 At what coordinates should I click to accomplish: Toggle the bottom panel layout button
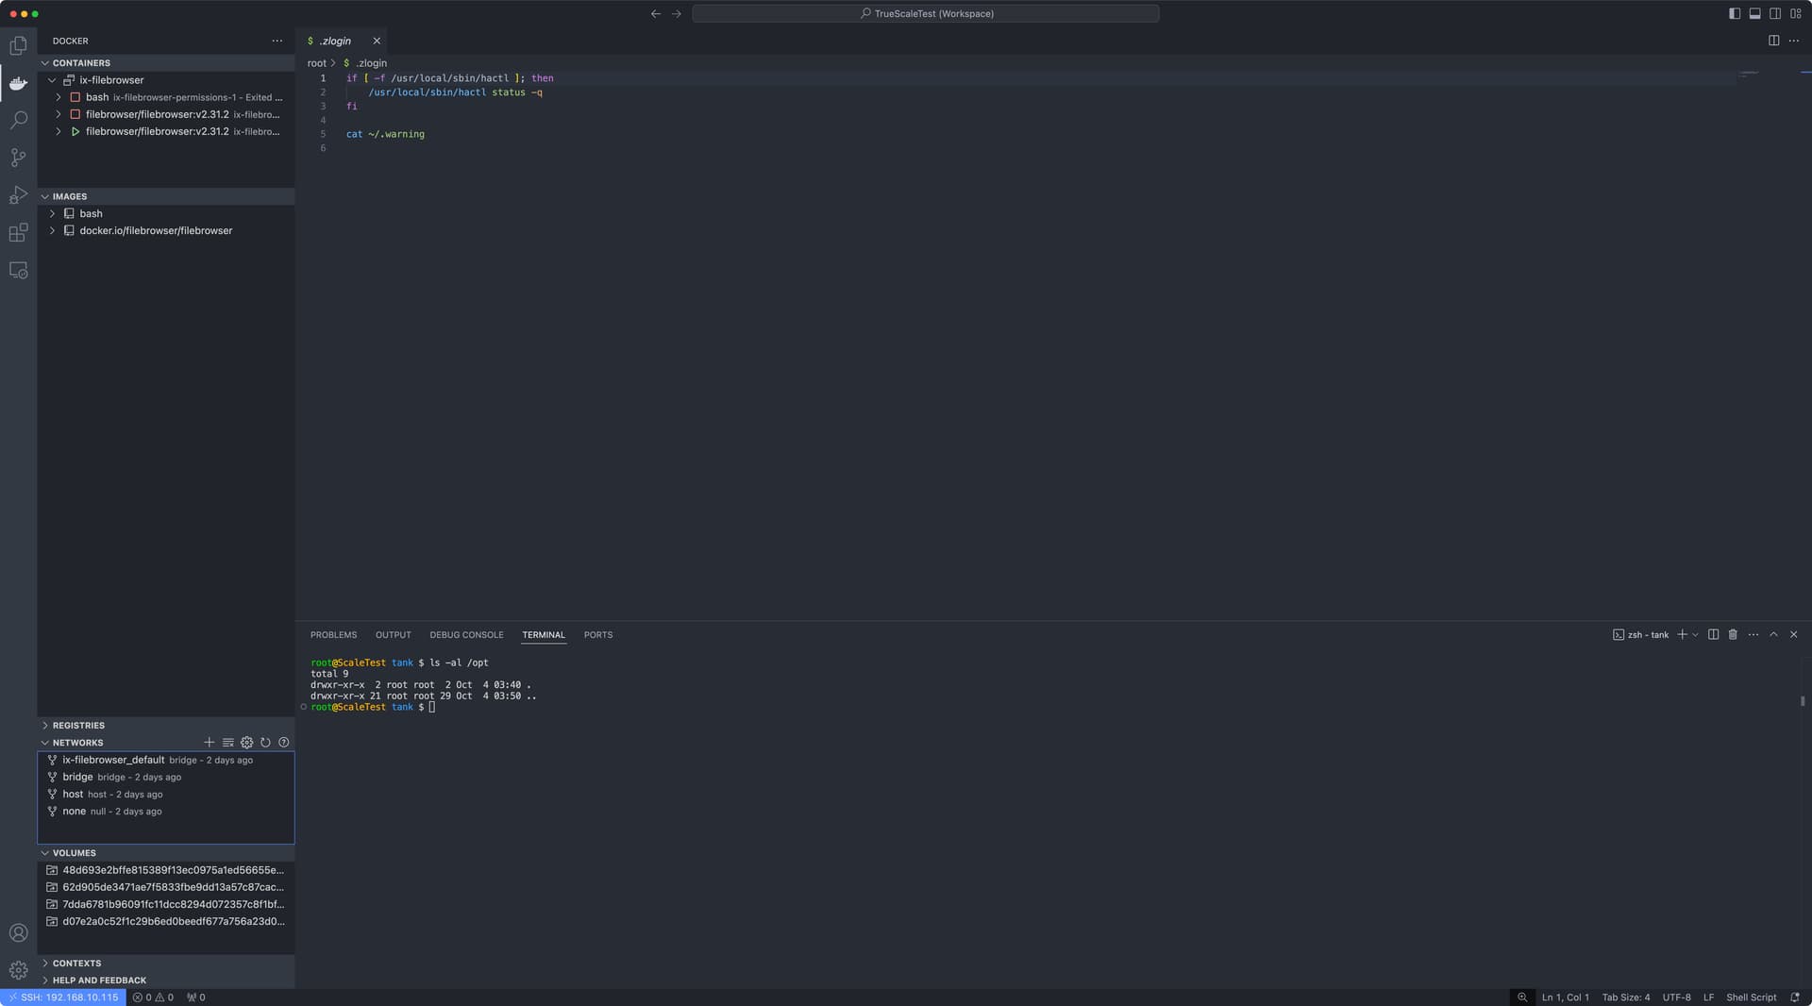click(1754, 13)
